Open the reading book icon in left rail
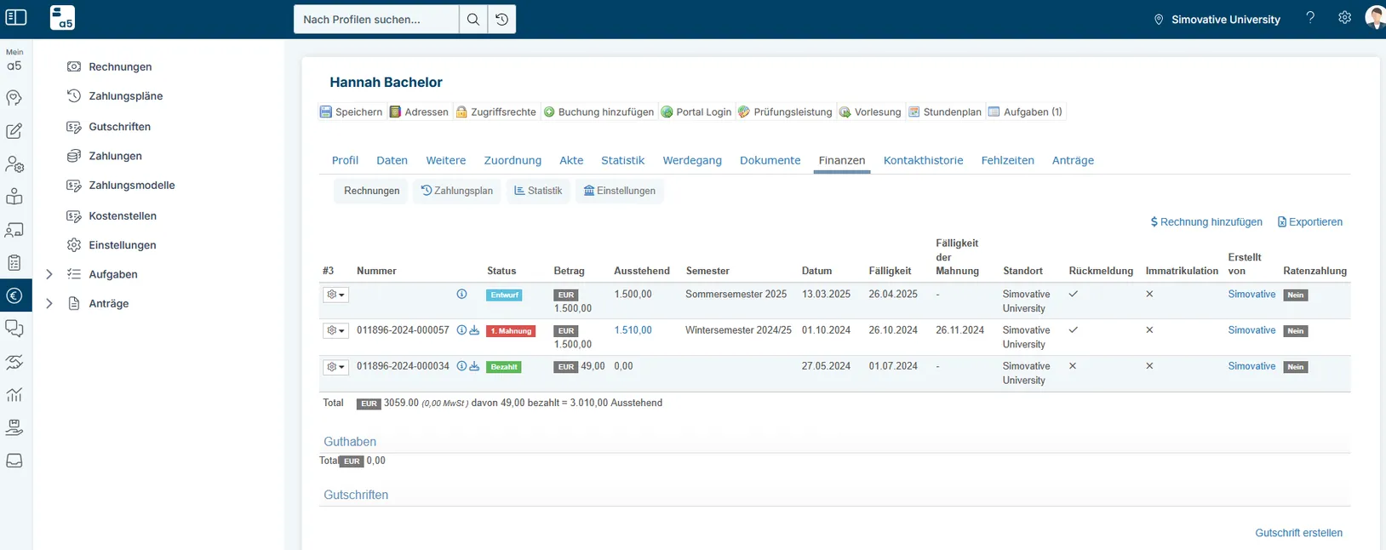 (x=14, y=198)
